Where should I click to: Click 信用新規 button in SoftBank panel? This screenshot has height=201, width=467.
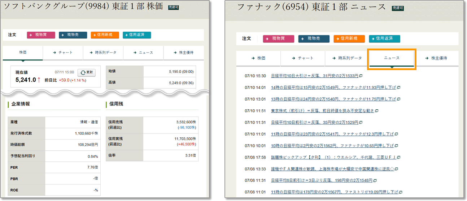coord(105,35)
